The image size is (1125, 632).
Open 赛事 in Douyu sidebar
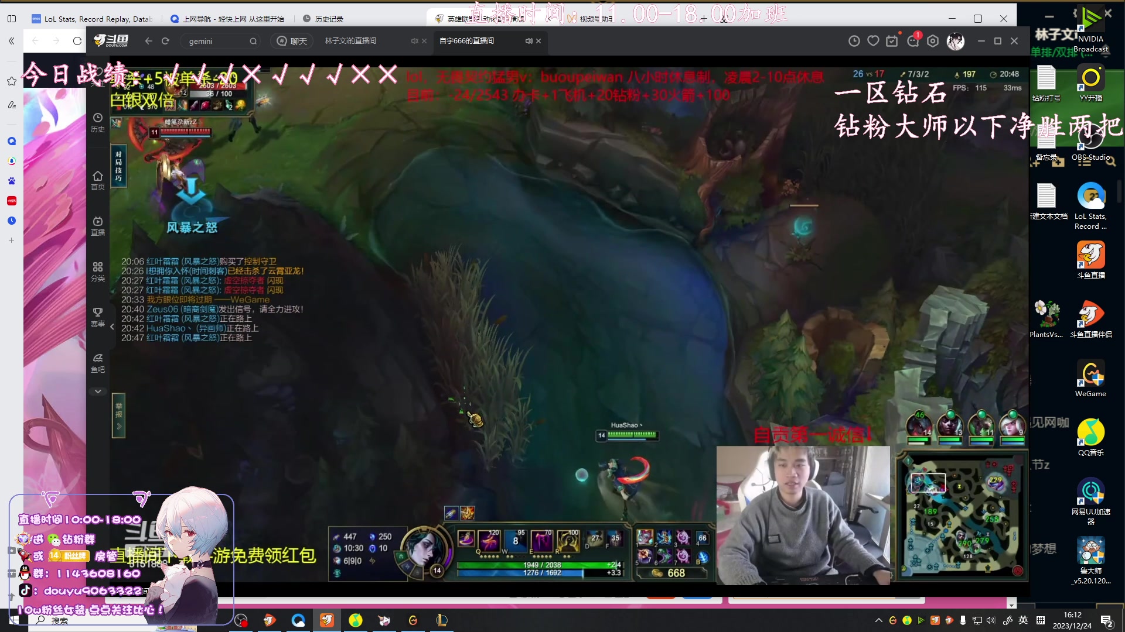click(x=98, y=317)
